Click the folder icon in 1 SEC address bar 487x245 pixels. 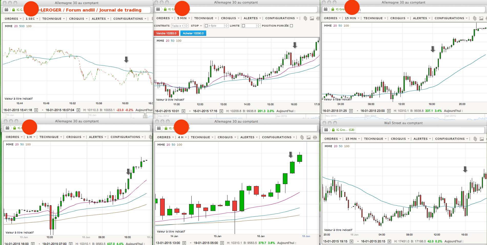7,10
